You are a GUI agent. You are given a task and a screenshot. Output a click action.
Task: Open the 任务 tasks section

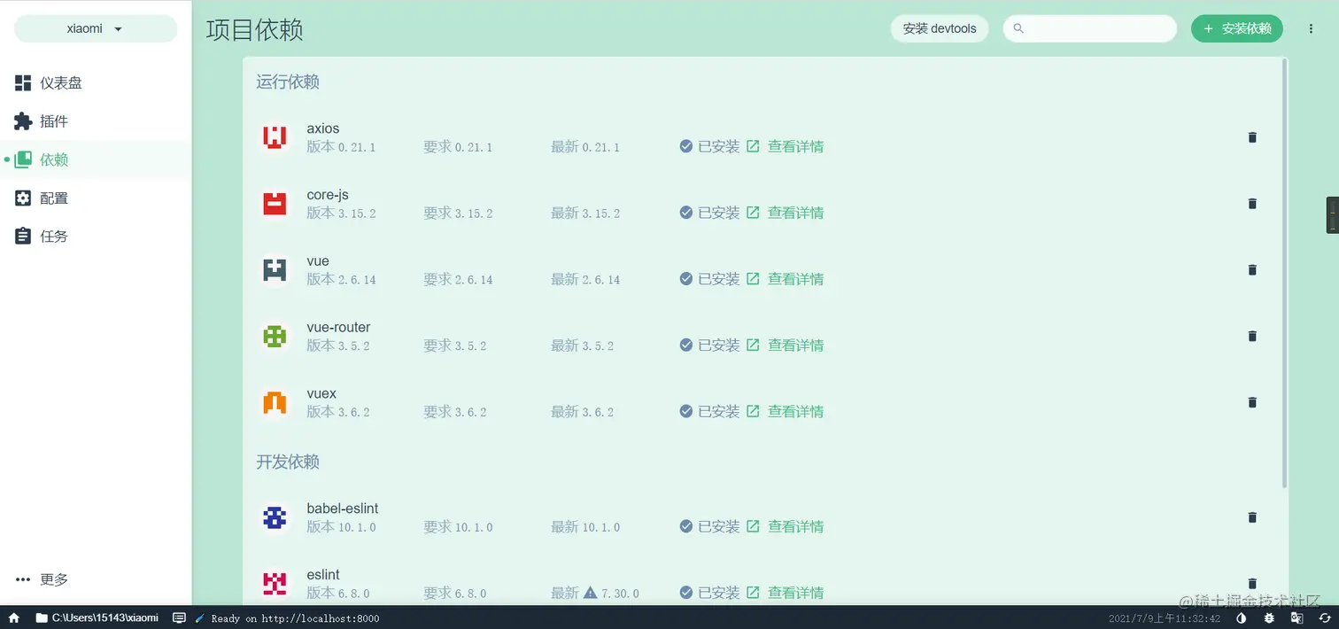click(96, 237)
